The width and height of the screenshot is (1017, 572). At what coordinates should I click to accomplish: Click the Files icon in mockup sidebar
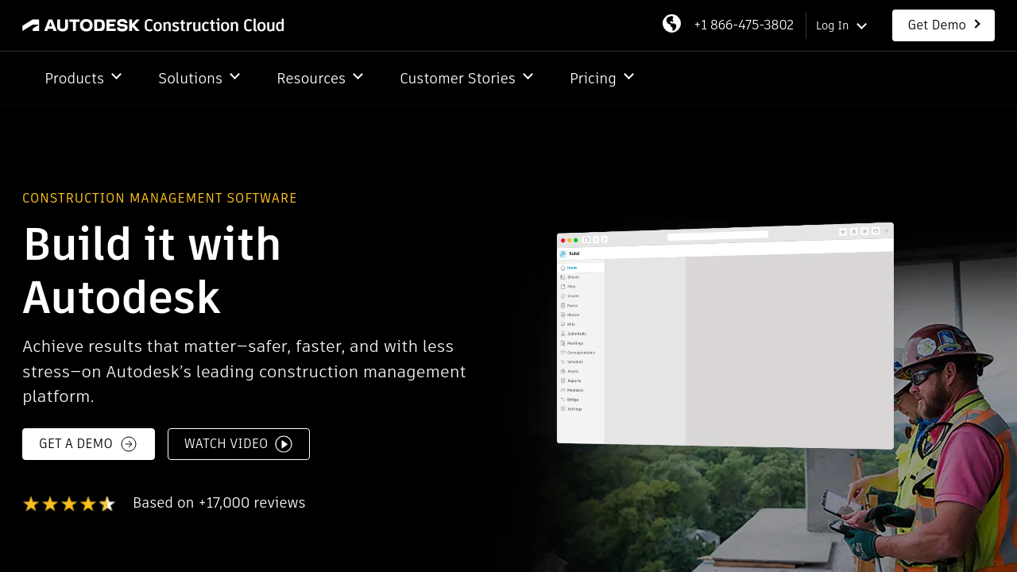coord(563,286)
